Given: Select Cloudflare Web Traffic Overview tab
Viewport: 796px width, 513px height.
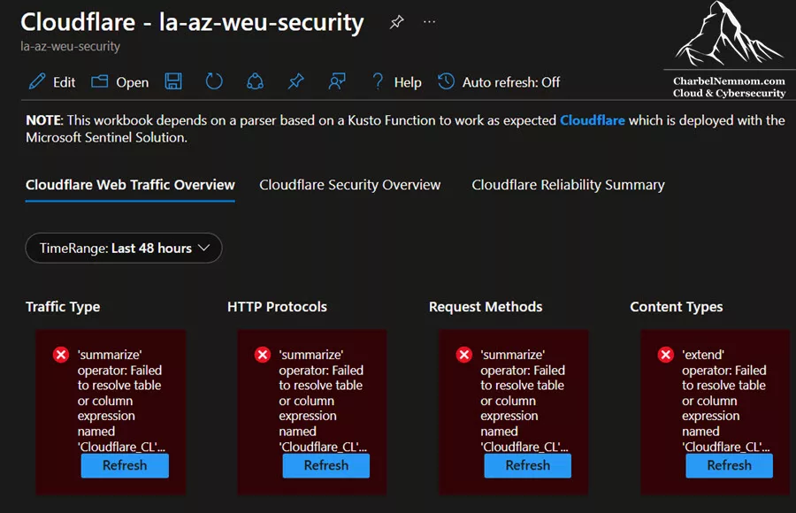Looking at the screenshot, I should coord(130,185).
